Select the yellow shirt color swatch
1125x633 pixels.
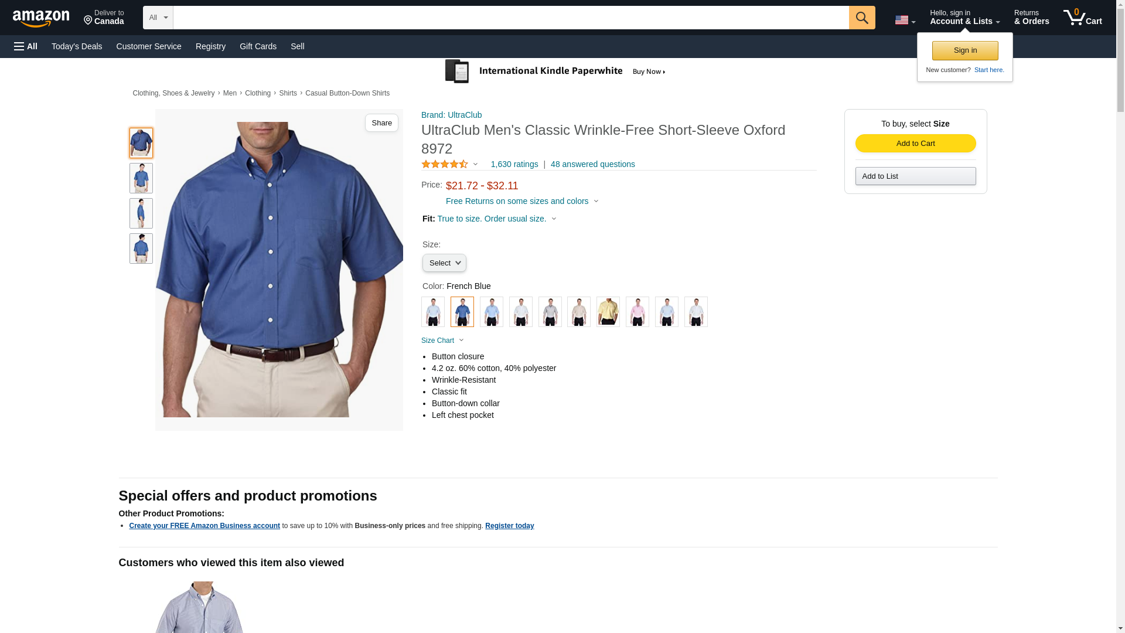pos(608,312)
